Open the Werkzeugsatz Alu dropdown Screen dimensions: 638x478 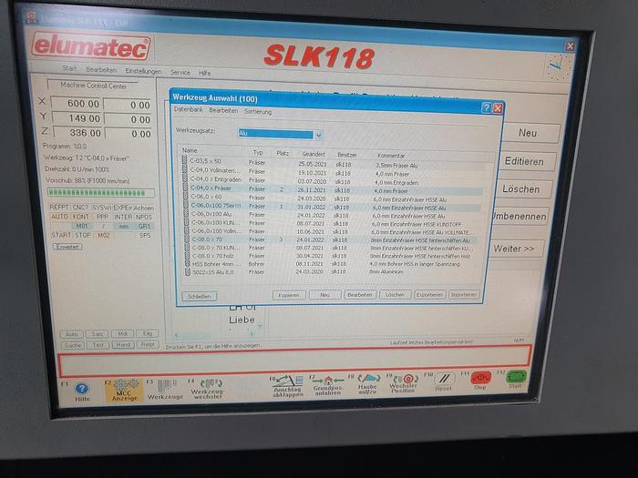(x=319, y=135)
